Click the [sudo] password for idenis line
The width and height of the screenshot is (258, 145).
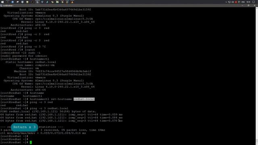coord(24,56)
